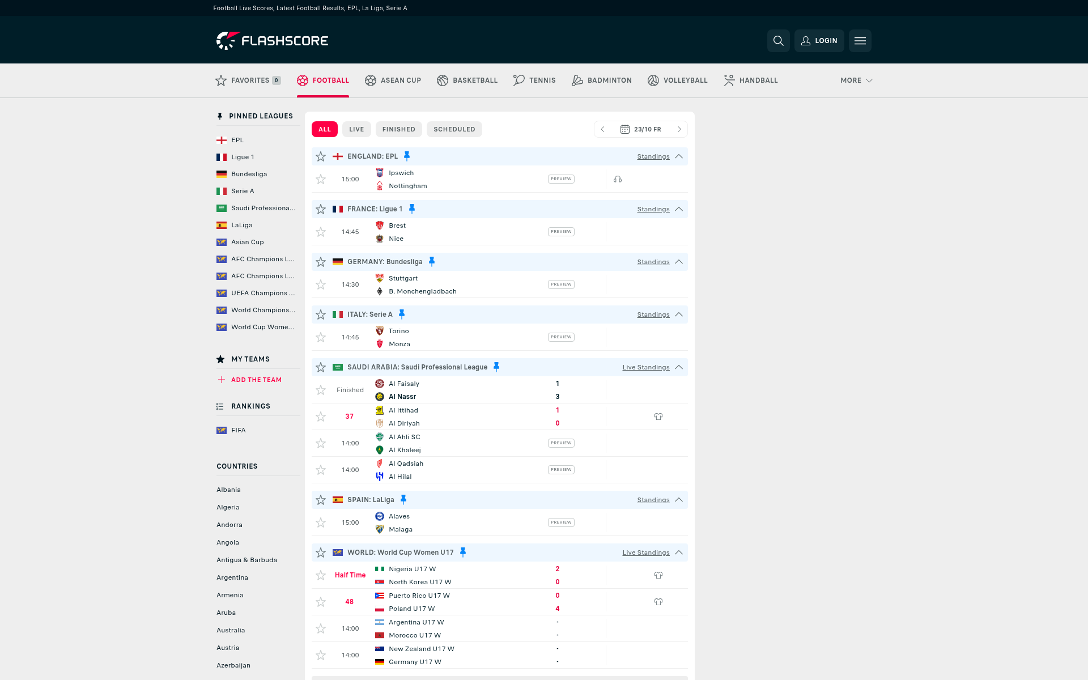Viewport: 1088px width, 680px height.
Task: Click ADD THE TEAM link
Action: (256, 380)
